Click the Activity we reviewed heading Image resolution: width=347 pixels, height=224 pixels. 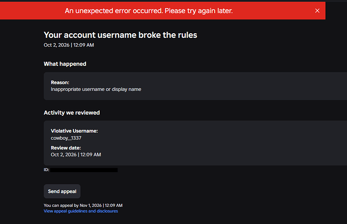click(72, 113)
